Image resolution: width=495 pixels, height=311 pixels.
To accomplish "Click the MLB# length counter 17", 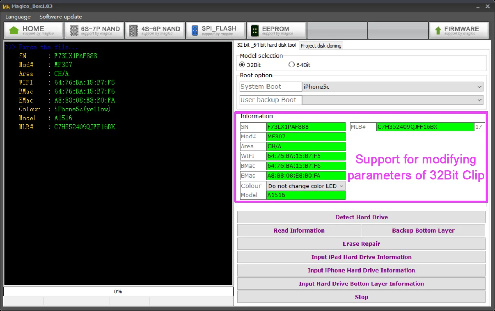I will coord(480,127).
